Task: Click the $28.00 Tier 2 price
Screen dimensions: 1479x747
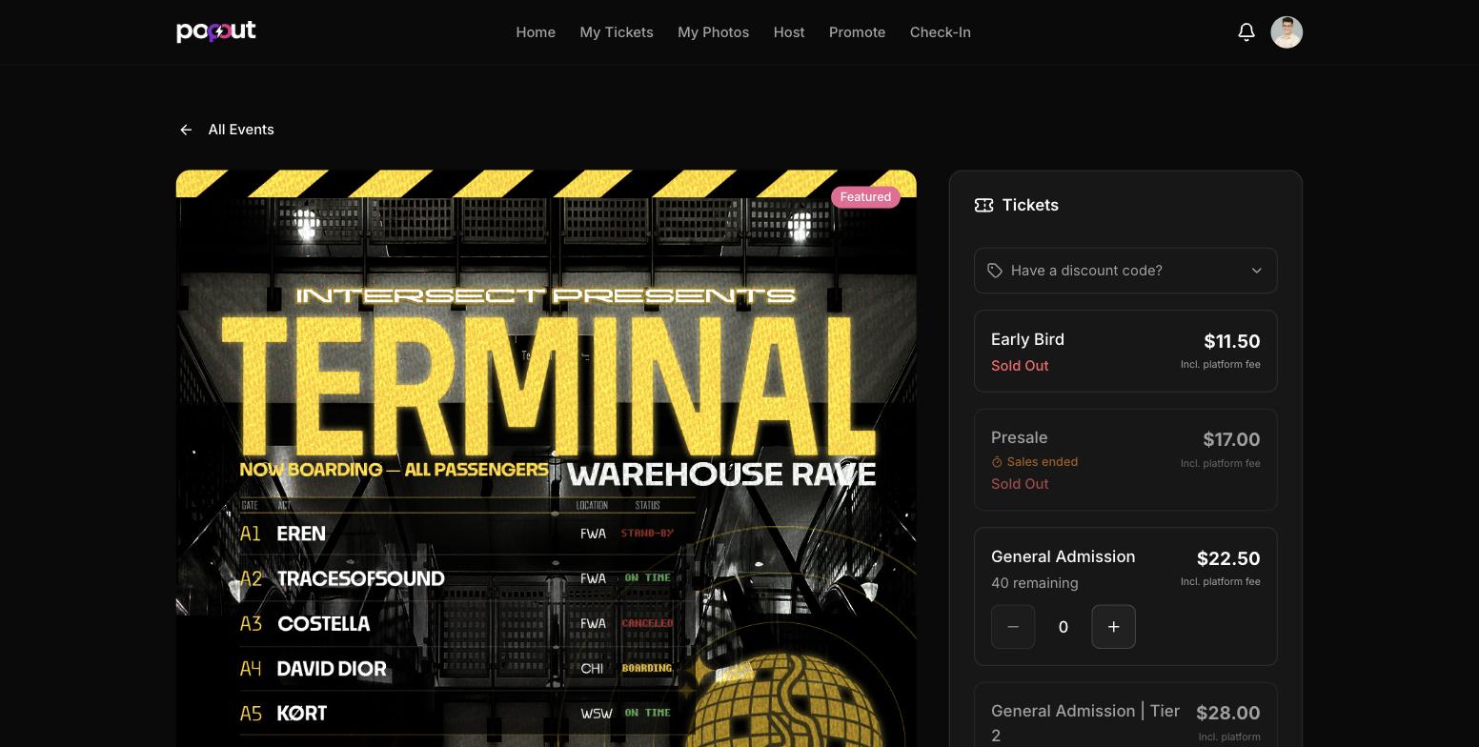Action: 1228,713
